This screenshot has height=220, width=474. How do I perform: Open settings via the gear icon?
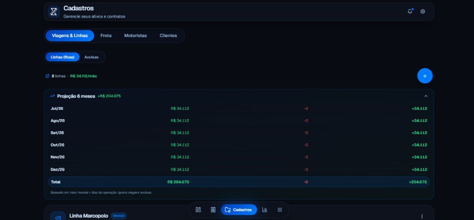tap(423, 12)
